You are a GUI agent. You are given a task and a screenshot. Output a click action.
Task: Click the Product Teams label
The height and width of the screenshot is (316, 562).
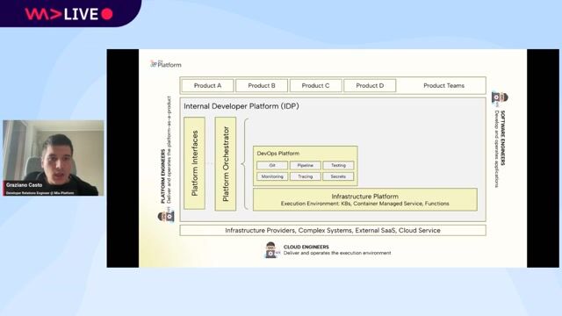443,86
